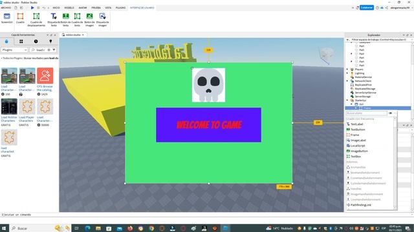Insert an Etiqueta de texto element
414x232 pixels.
coord(54,19)
